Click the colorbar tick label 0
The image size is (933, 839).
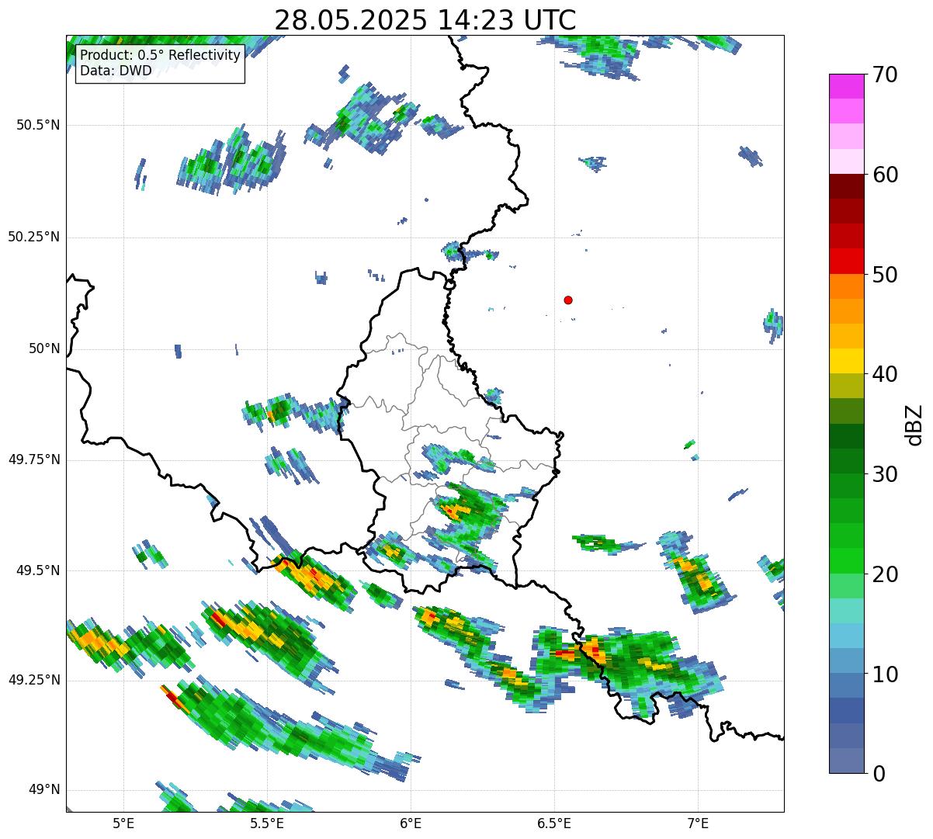pyautogui.click(x=879, y=774)
